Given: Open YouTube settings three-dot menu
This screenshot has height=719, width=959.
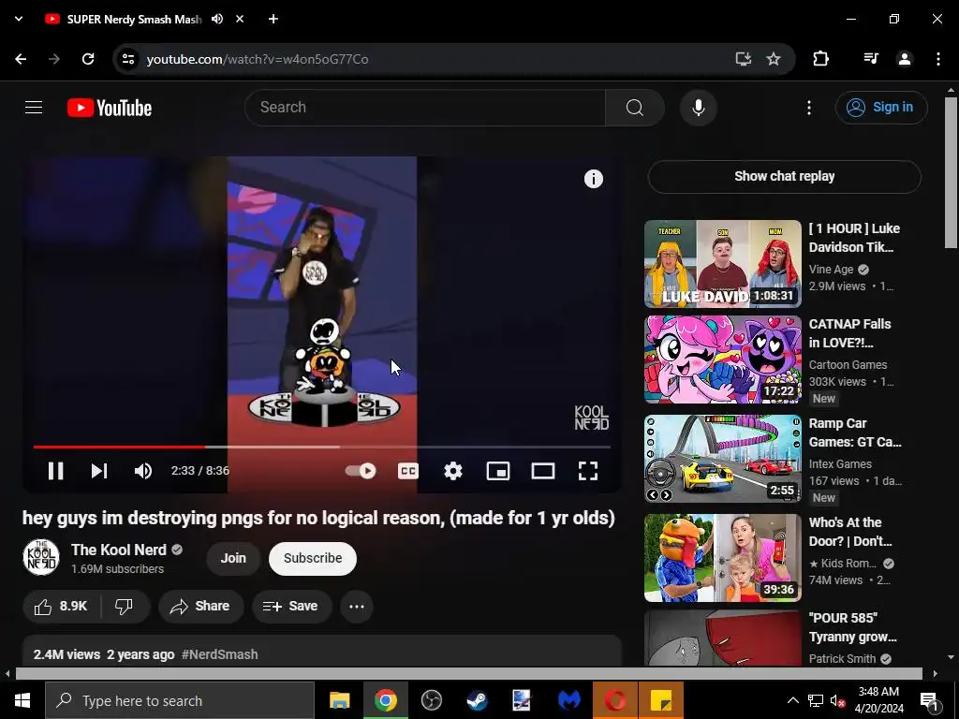Looking at the screenshot, I should (x=808, y=108).
